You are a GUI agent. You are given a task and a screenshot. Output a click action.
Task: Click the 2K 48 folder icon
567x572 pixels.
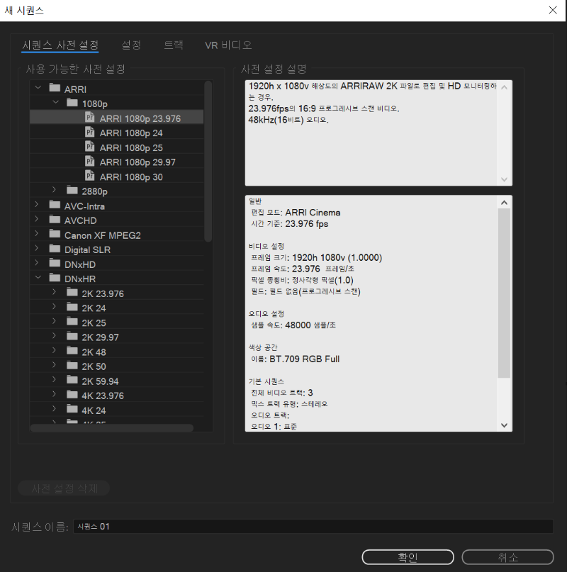coord(72,351)
